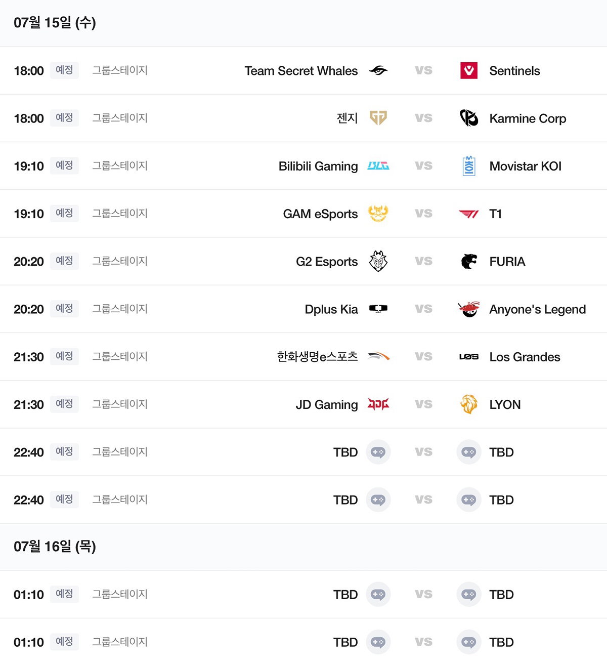Click 예정 badge of 21:30 JD Gaming match

pyautogui.click(x=64, y=404)
